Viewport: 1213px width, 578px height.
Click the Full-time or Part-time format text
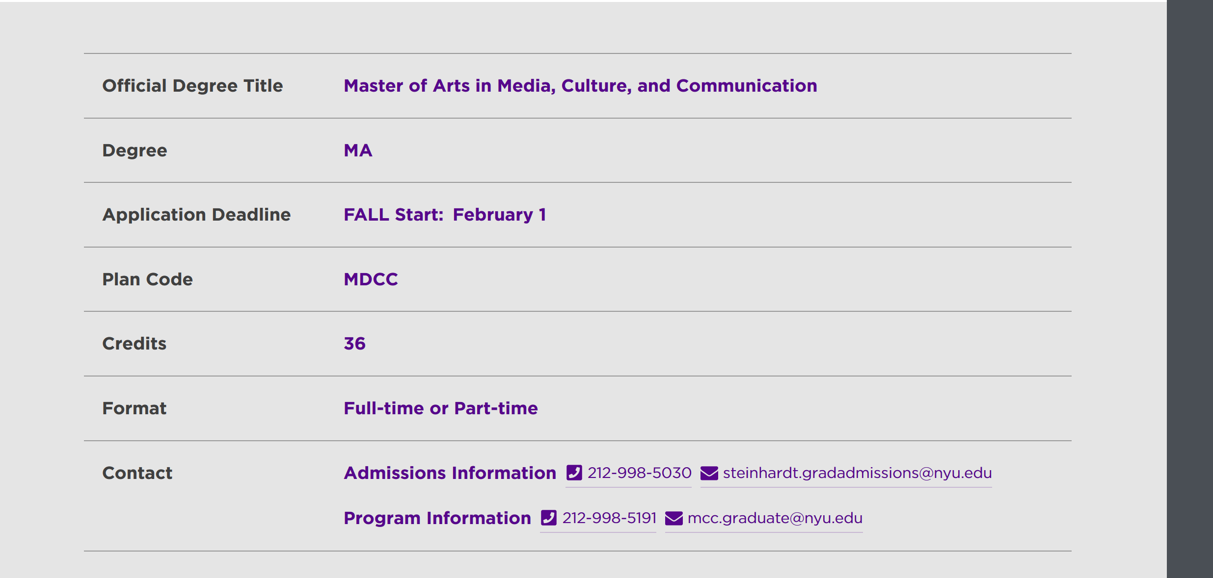[x=440, y=408]
